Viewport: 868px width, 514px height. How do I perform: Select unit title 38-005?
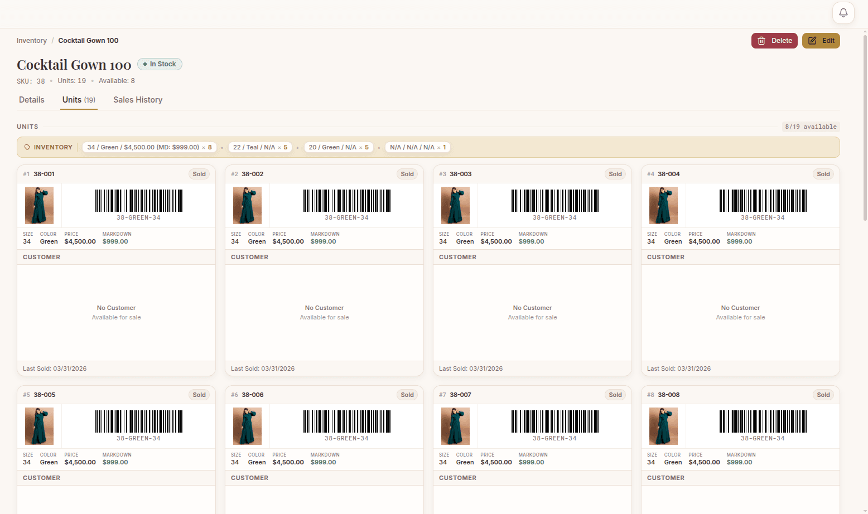45,395
